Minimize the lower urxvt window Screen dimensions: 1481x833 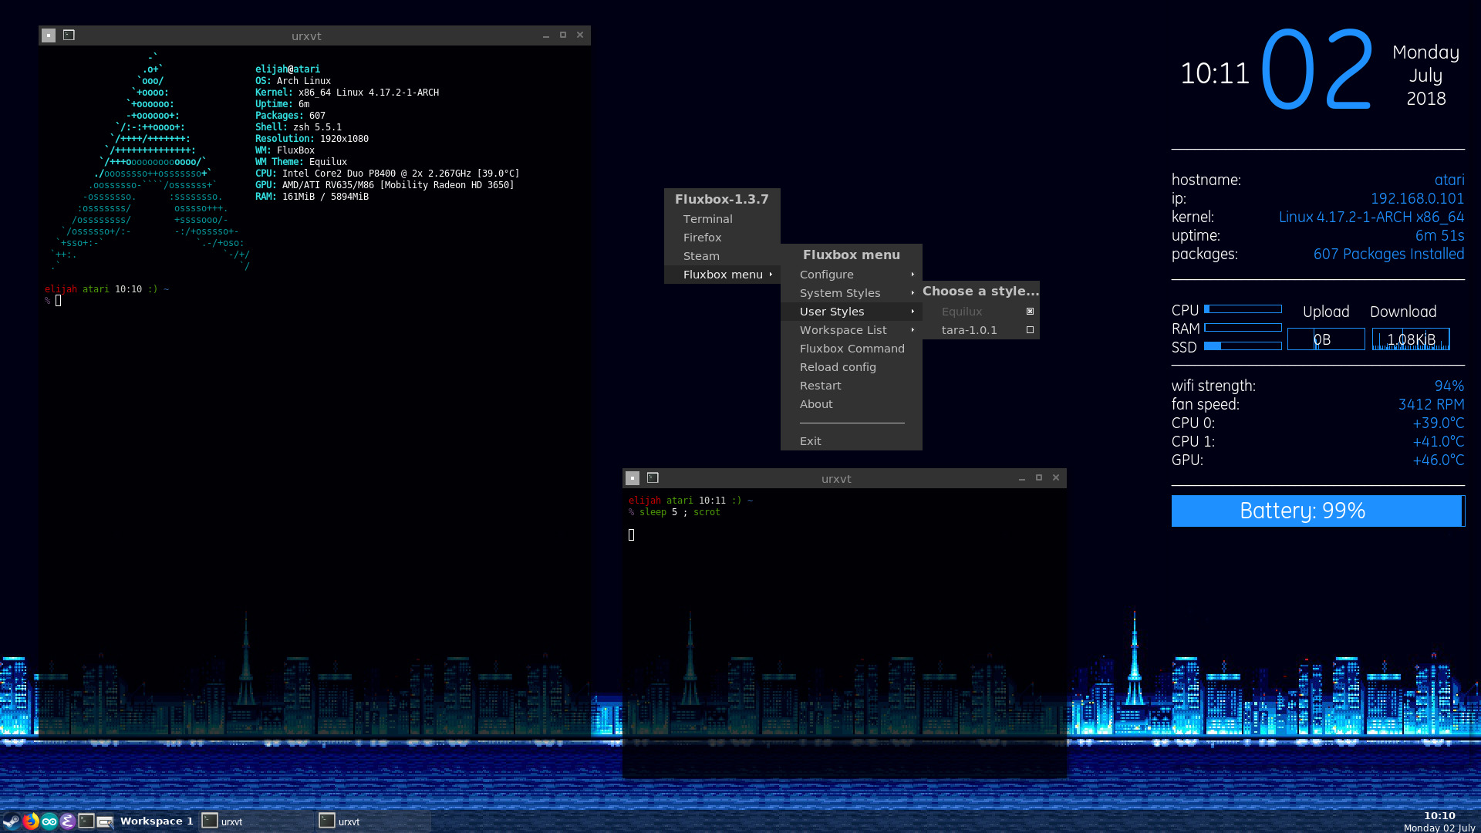(x=1022, y=478)
